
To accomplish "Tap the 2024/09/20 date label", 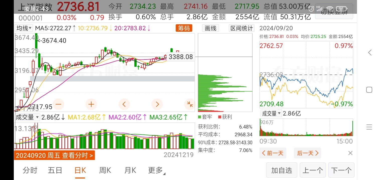I will click(276, 28).
